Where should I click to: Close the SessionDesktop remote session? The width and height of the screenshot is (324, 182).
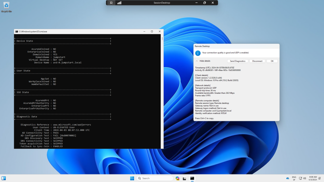213,3
